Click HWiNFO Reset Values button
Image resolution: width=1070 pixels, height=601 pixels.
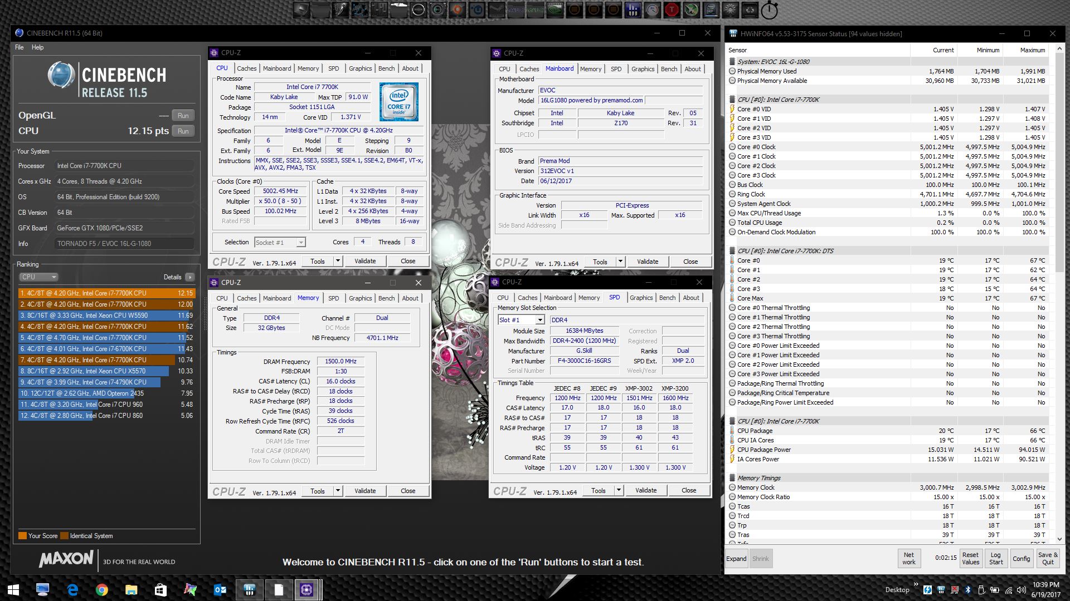point(970,558)
